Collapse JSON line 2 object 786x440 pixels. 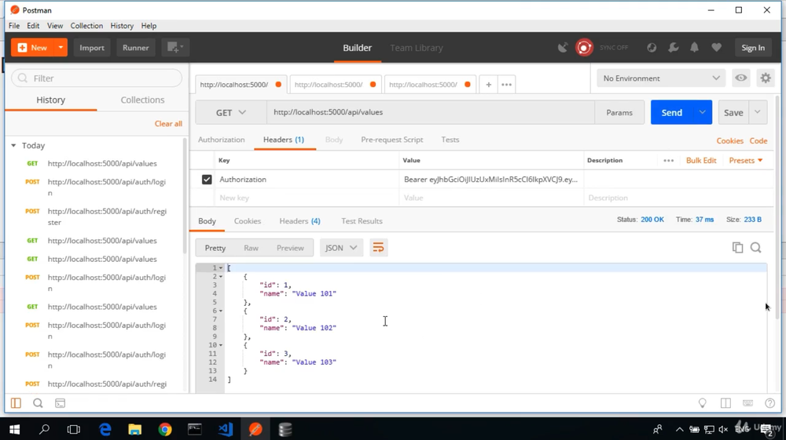pyautogui.click(x=221, y=277)
